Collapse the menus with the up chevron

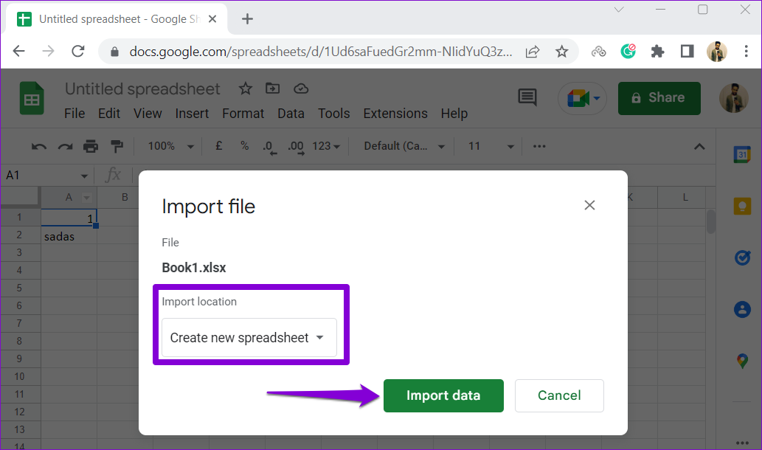click(699, 146)
